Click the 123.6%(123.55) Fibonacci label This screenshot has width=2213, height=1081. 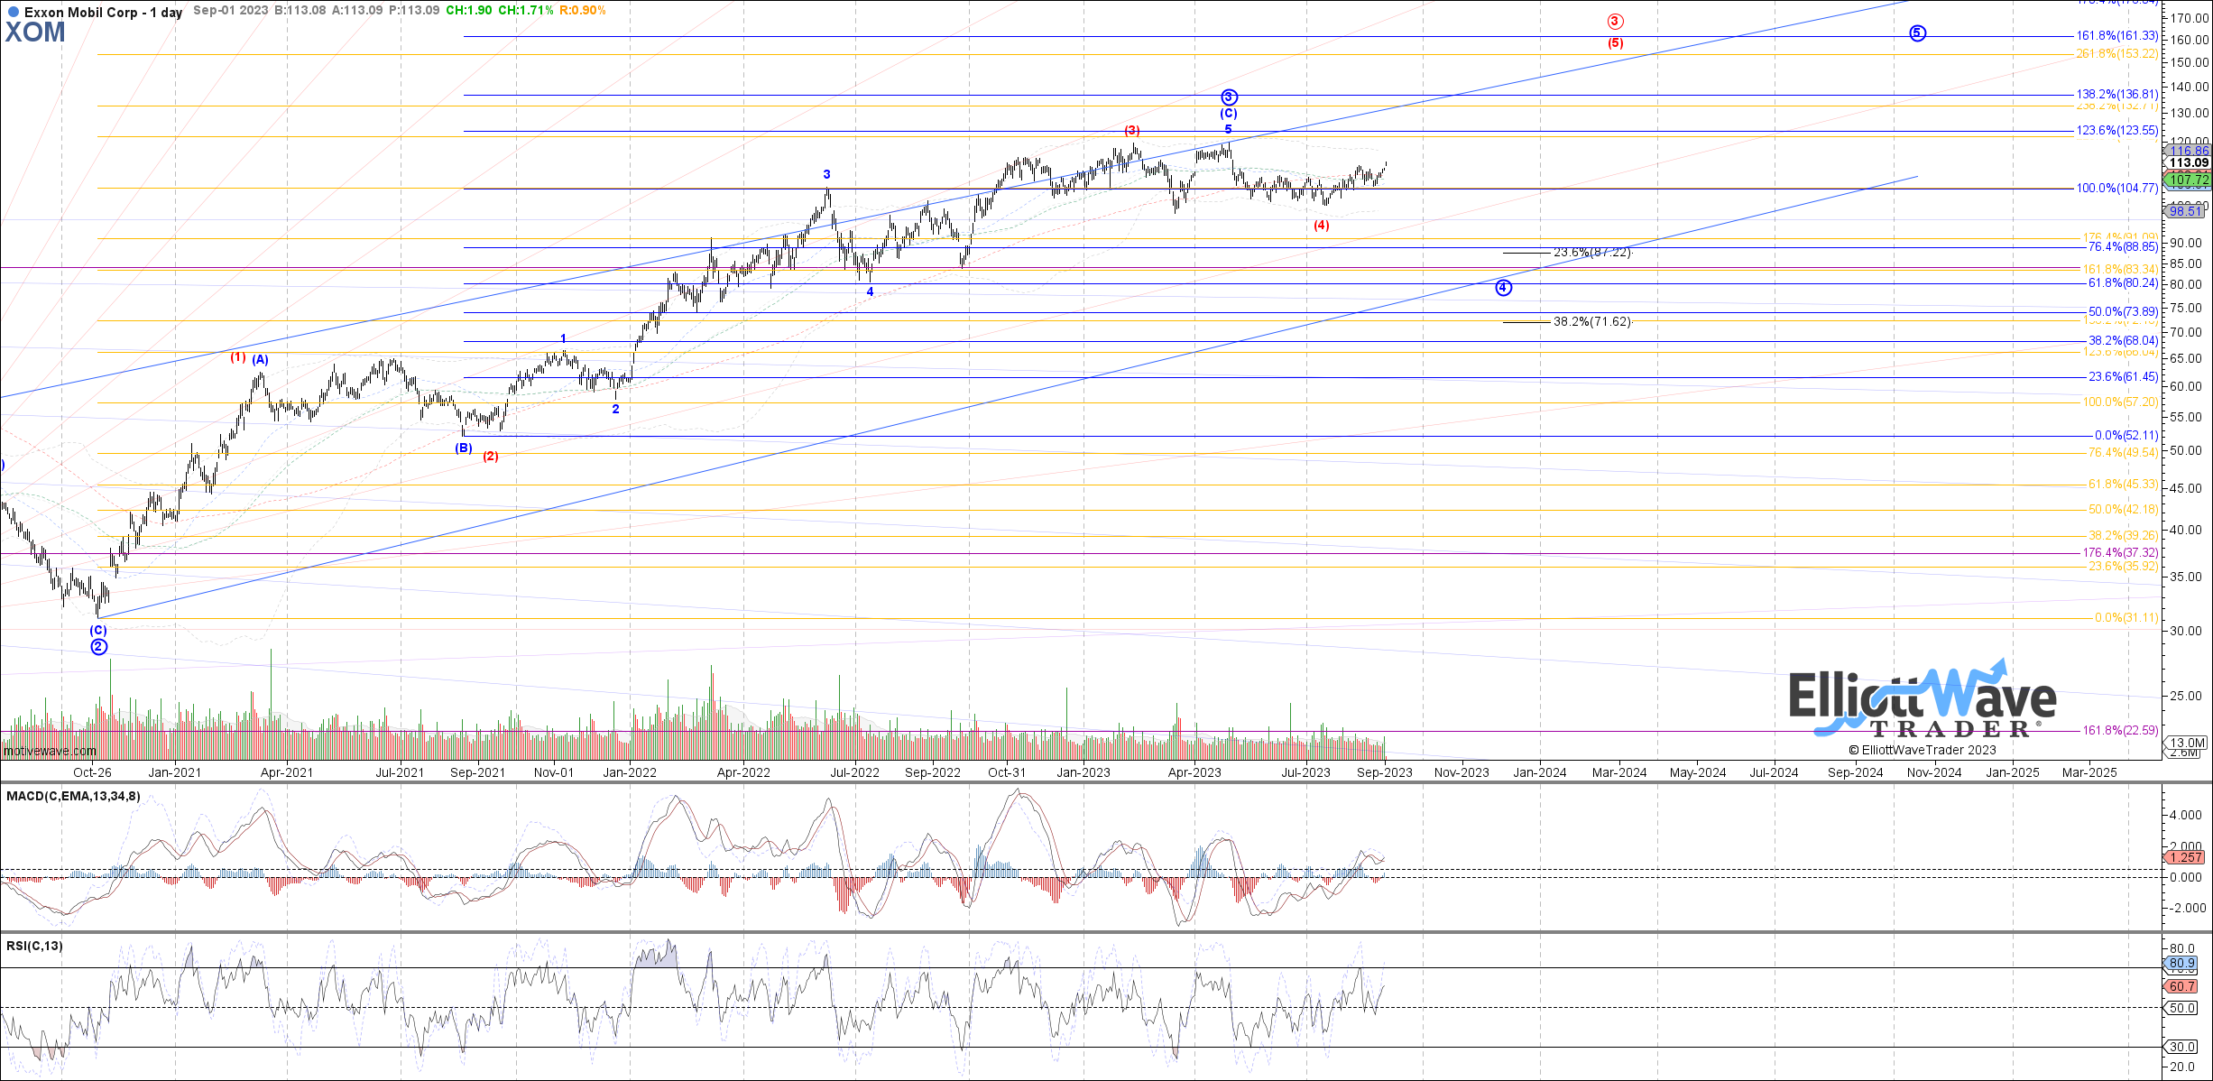tap(2117, 131)
